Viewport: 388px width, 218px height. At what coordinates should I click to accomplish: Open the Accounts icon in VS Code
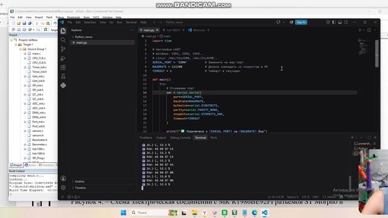point(63,179)
